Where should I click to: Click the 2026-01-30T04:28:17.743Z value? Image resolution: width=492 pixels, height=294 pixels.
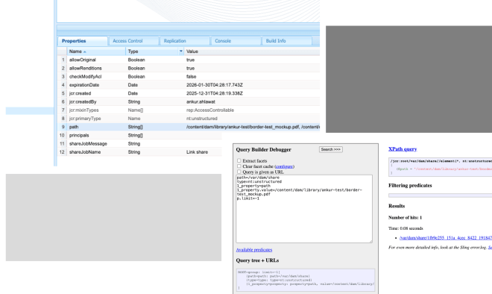(214, 85)
